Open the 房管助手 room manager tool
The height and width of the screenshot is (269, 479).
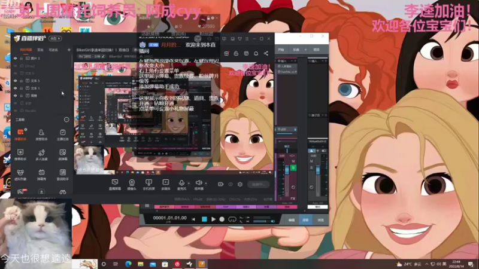point(41,134)
